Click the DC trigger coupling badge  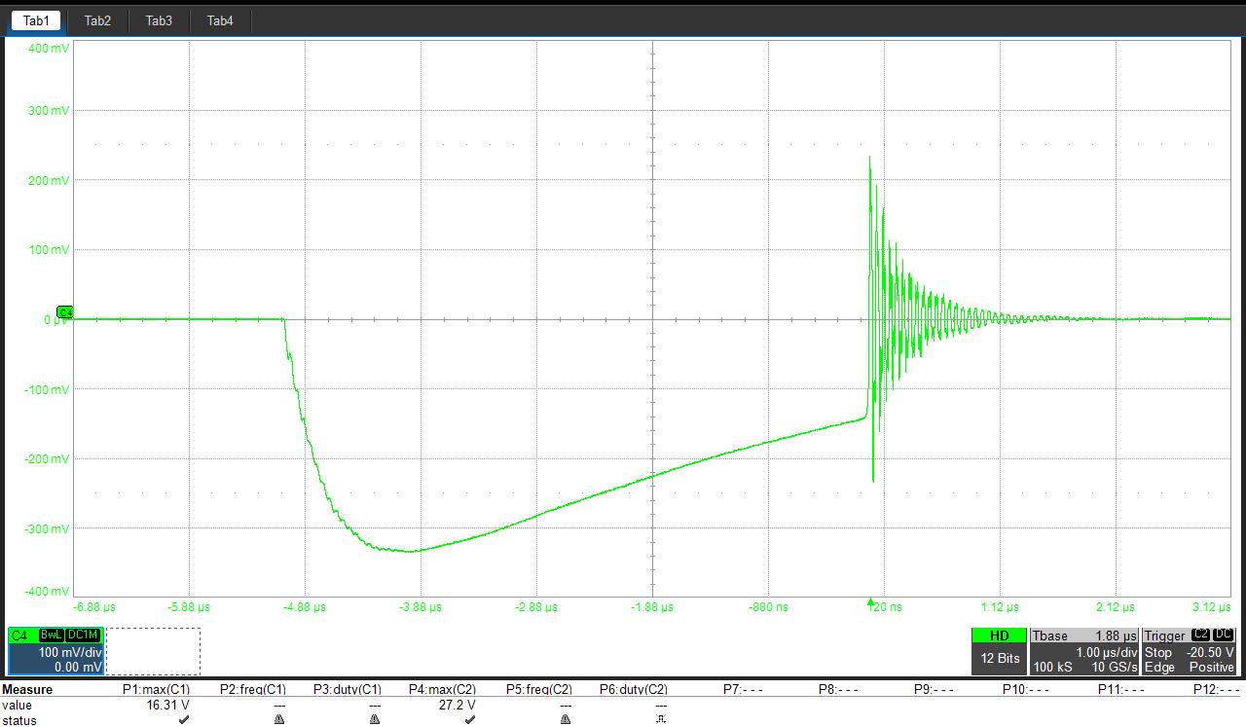pyautogui.click(x=1225, y=635)
